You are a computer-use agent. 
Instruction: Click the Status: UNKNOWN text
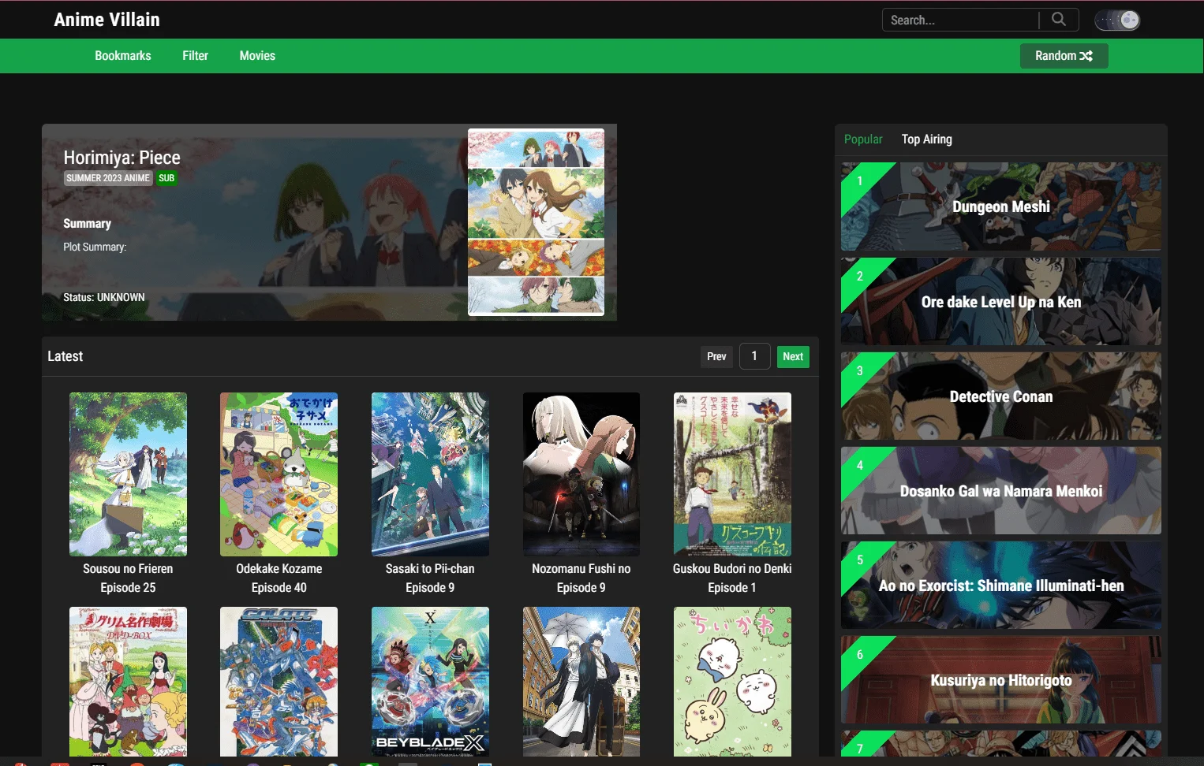coord(104,298)
